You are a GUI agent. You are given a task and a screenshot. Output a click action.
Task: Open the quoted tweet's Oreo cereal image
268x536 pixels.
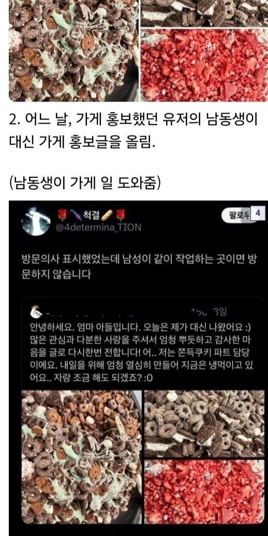(204, 423)
